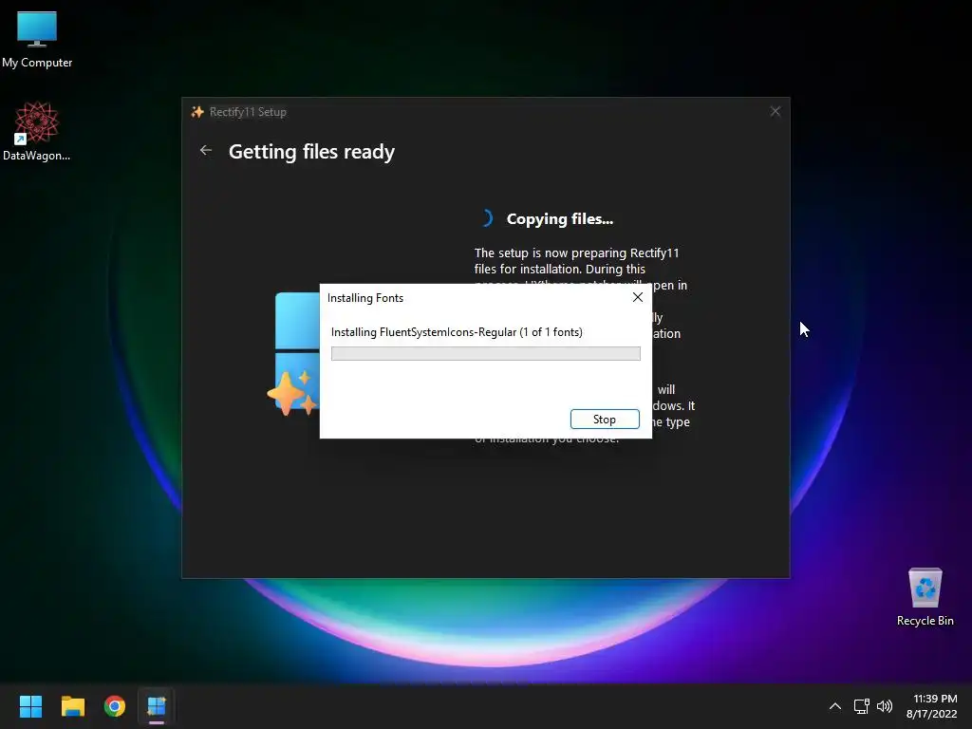Click the Rectify11 Windows sparkle logo image
Screen dimensions: 972x729
[x=294, y=354]
